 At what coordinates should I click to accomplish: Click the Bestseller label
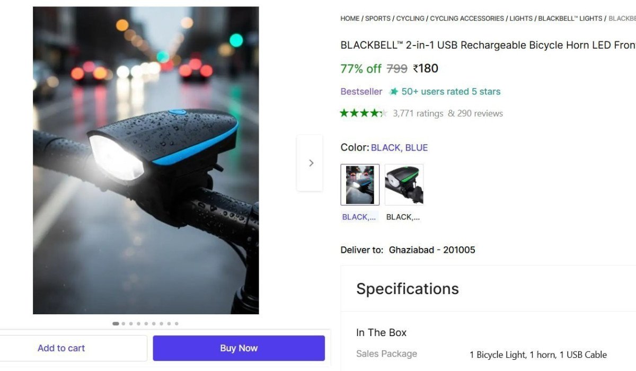361,91
